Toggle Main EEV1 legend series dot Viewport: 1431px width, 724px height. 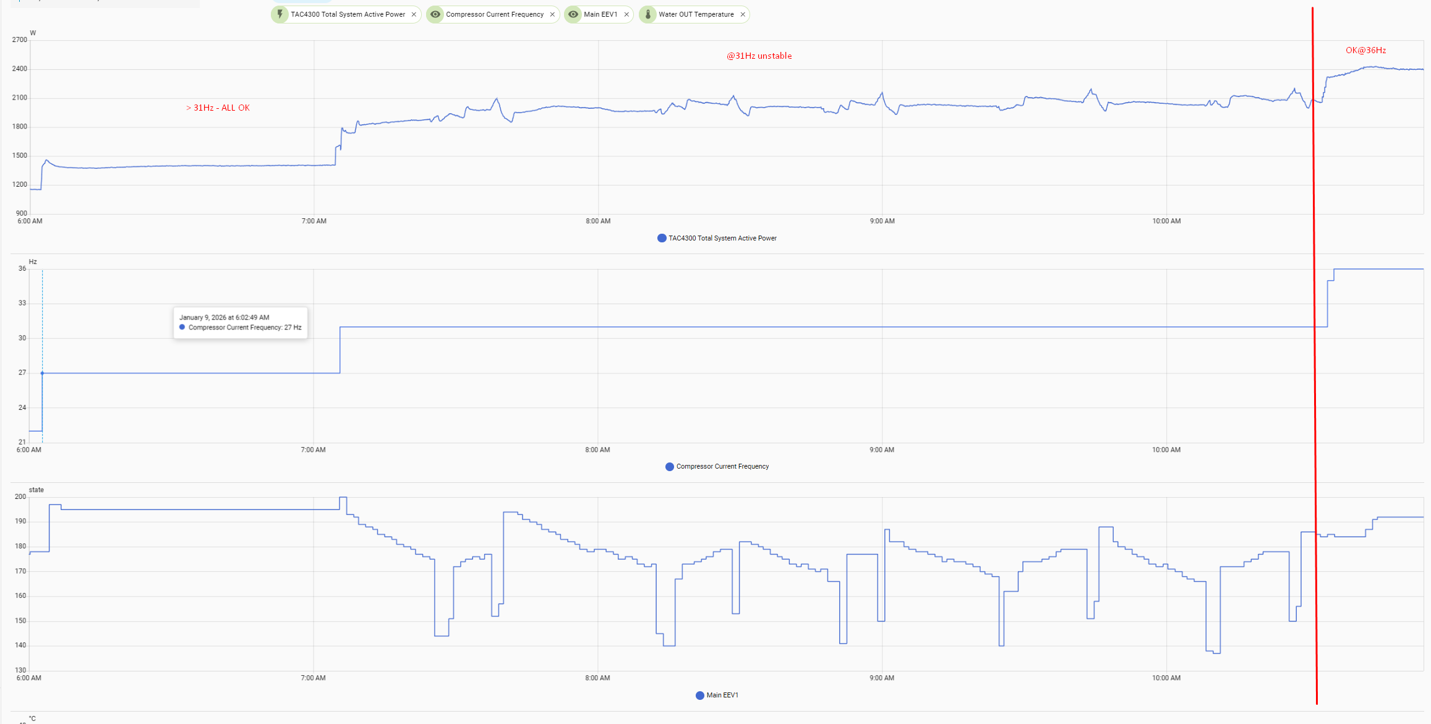click(x=700, y=696)
